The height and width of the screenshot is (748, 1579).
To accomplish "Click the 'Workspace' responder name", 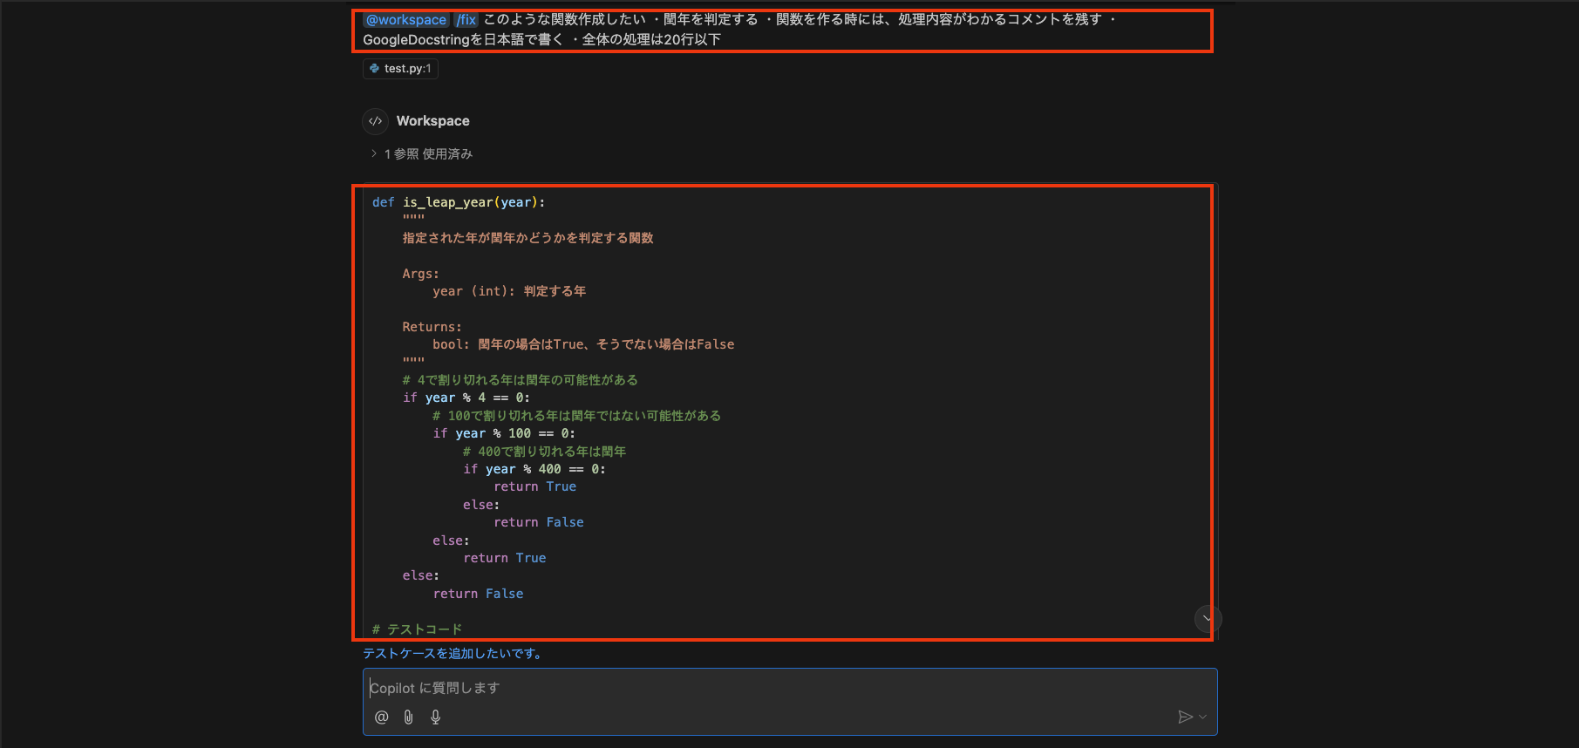I will (x=432, y=120).
